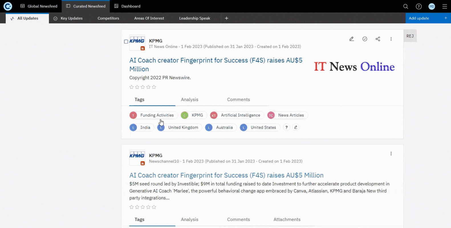Screen dimensions: 451x228
Task: Rate the first article five stars
Action: [x=154, y=87]
